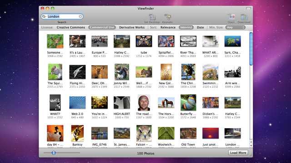Select the Flying Hi... bird thumbnail
The image size is (291, 163).
77,72
